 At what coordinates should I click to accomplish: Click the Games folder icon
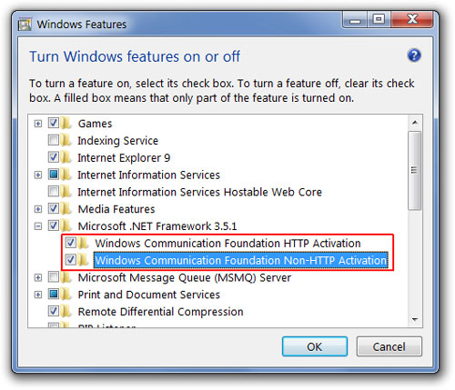point(66,123)
